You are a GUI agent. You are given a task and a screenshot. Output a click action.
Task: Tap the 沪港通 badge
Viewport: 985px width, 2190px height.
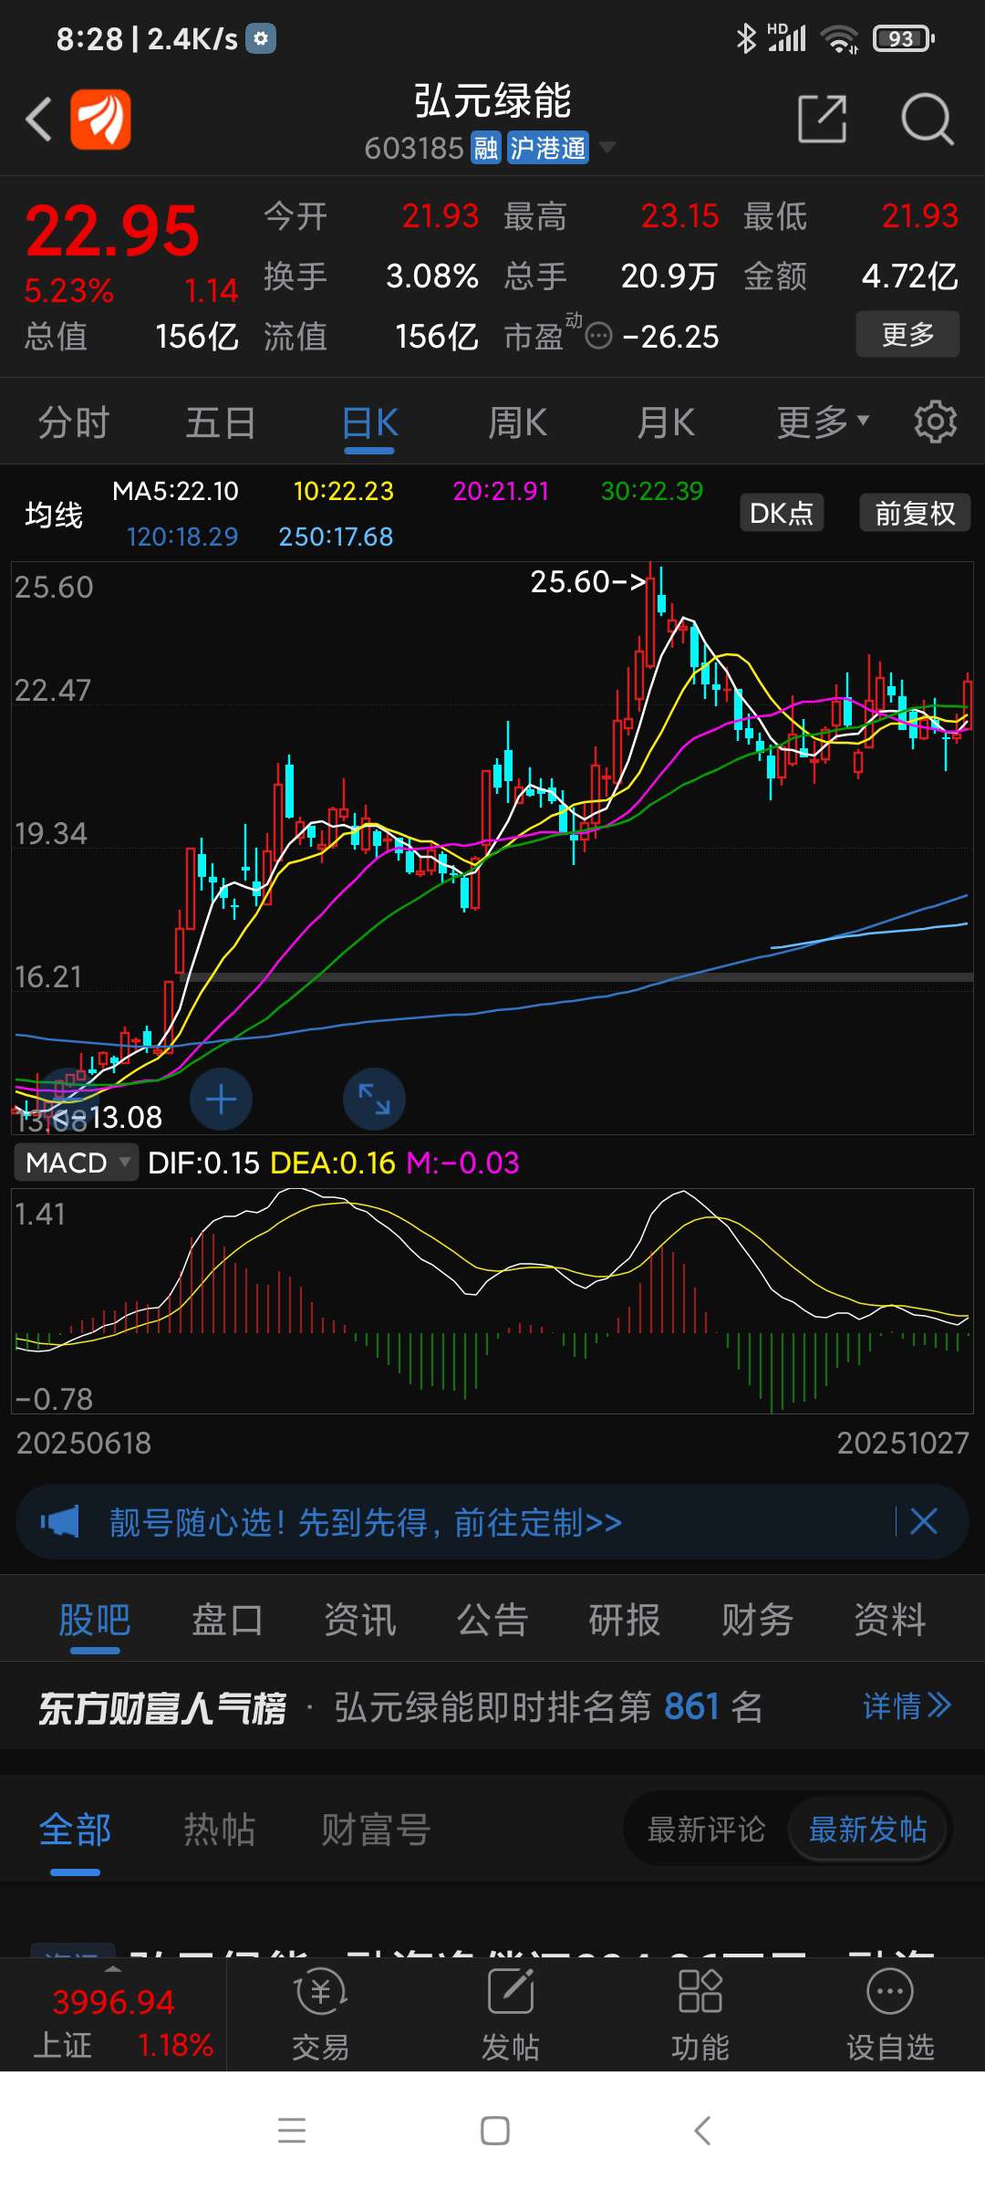(547, 148)
